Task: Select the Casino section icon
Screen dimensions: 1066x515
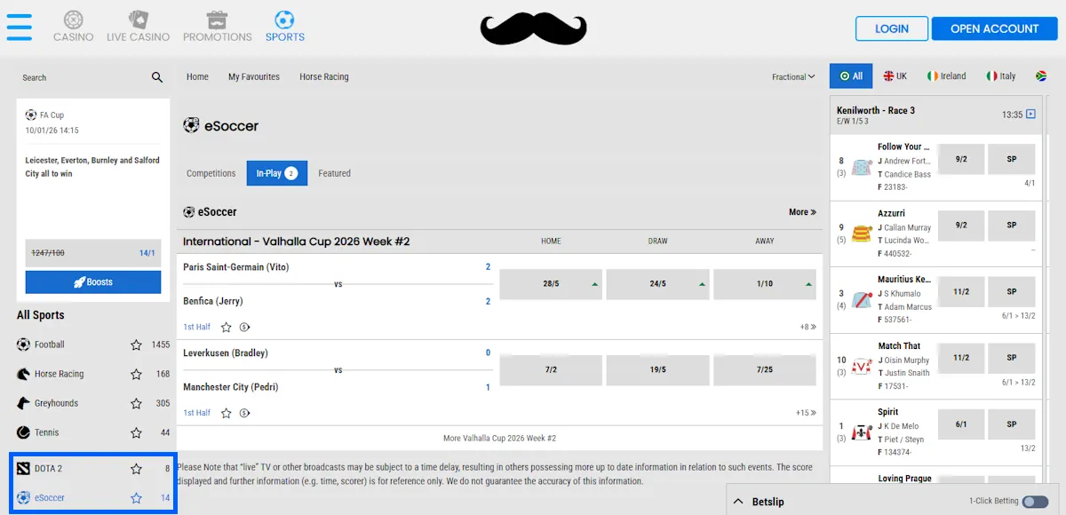Action: pyautogui.click(x=73, y=18)
